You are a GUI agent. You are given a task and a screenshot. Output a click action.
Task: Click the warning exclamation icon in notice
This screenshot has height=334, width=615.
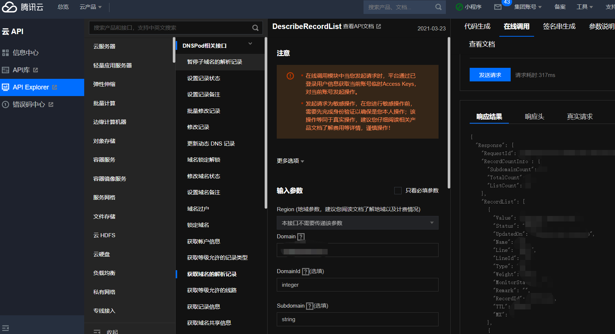(x=290, y=76)
